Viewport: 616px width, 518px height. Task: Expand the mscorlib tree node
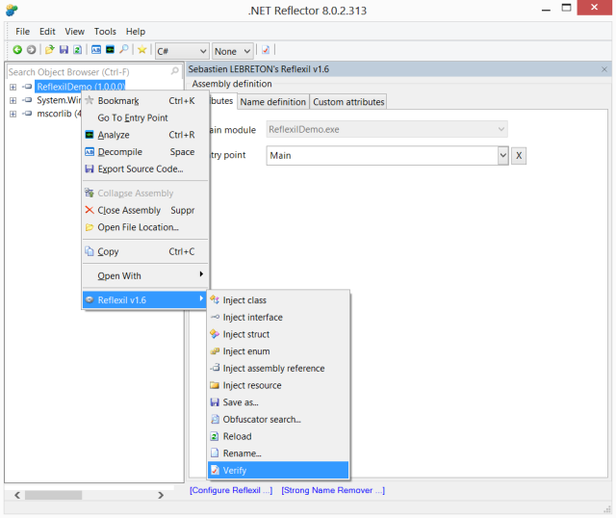click(13, 114)
